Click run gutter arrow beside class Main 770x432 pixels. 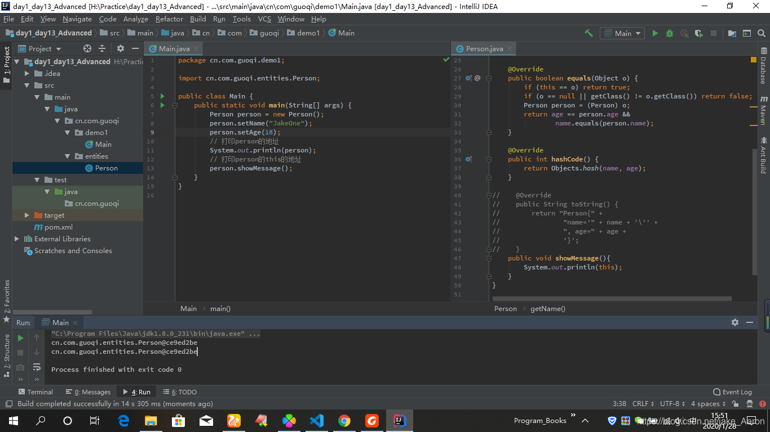click(162, 96)
